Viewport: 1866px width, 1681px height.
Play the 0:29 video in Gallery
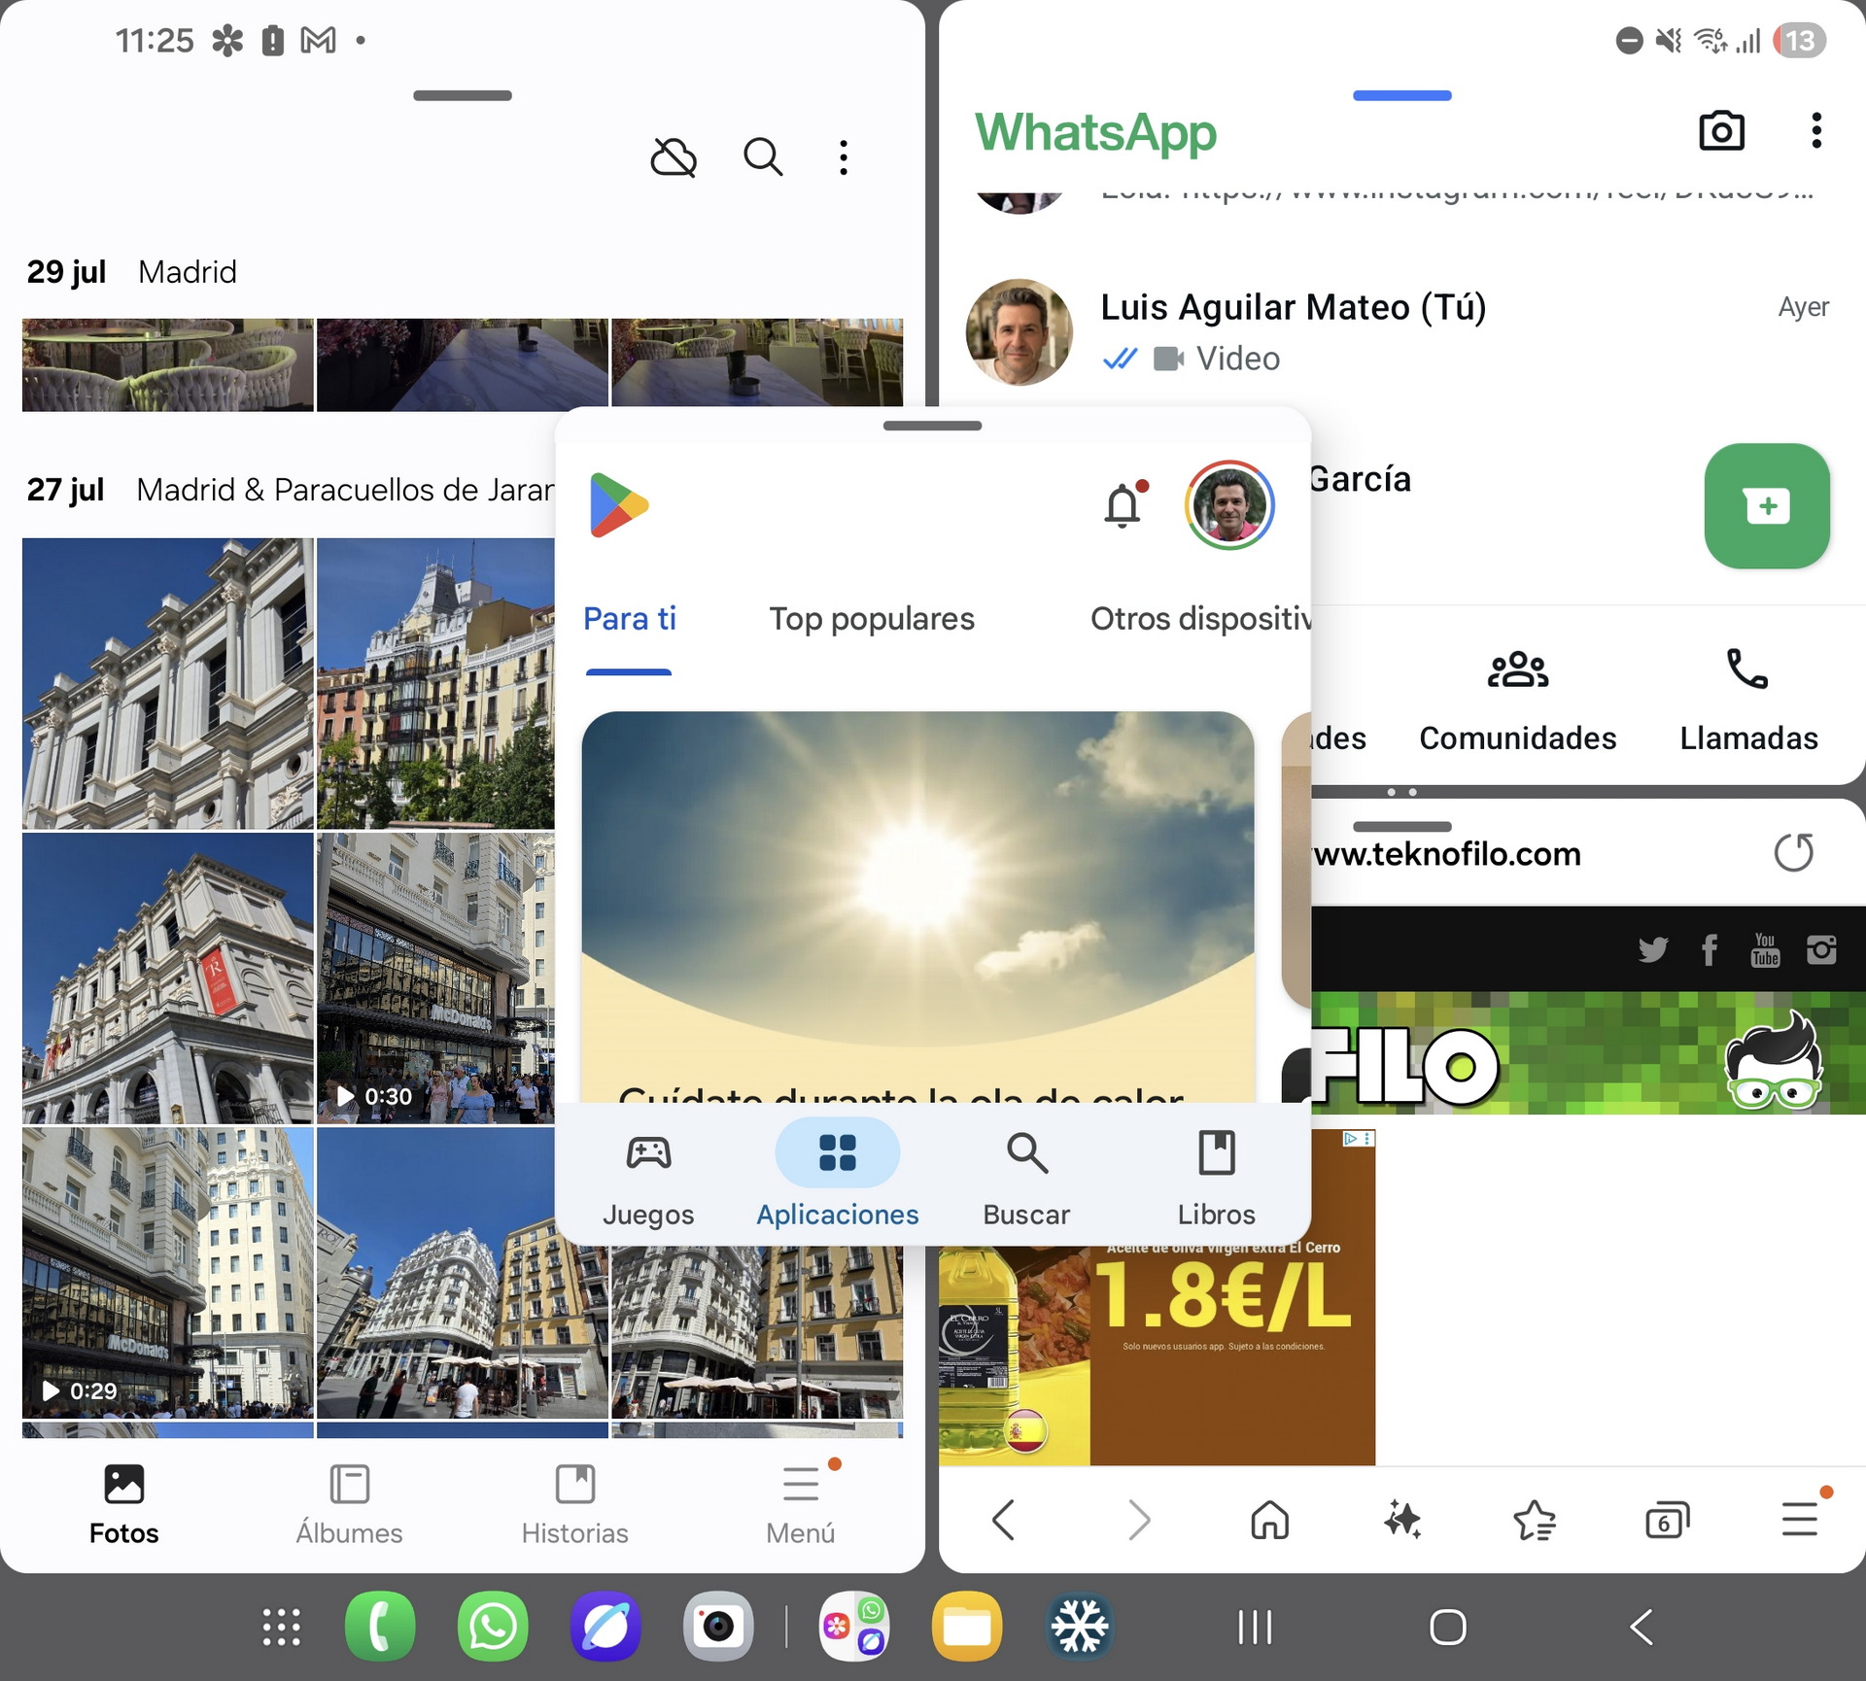167,1273
